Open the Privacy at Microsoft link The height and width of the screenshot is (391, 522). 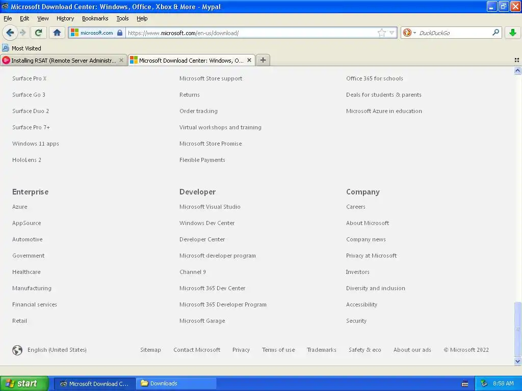371,256
